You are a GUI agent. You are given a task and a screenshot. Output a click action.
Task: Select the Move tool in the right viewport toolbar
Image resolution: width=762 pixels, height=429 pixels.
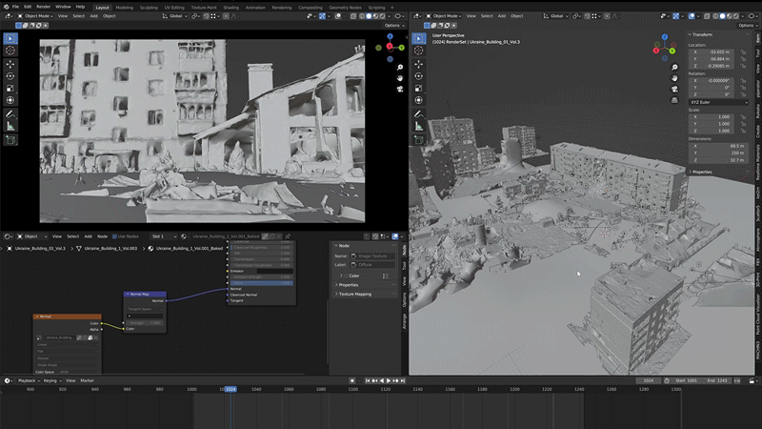pyautogui.click(x=419, y=64)
